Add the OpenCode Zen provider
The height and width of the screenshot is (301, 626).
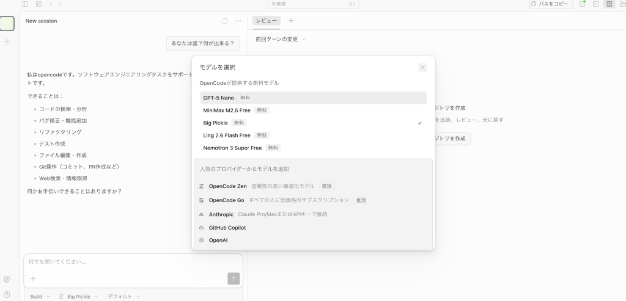point(227,186)
